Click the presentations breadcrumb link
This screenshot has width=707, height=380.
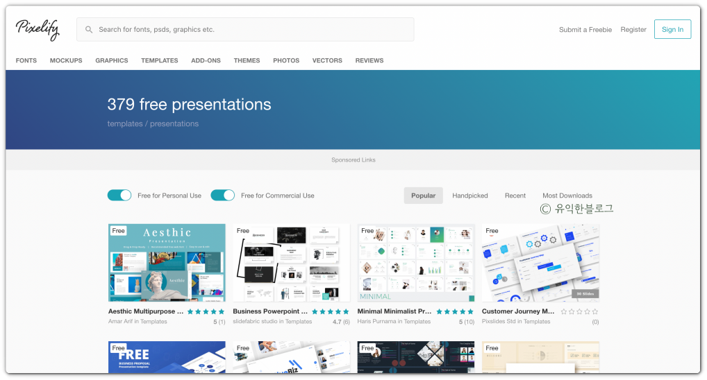point(174,124)
